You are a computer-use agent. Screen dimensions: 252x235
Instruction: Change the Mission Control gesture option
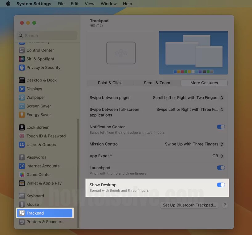[x=194, y=144]
